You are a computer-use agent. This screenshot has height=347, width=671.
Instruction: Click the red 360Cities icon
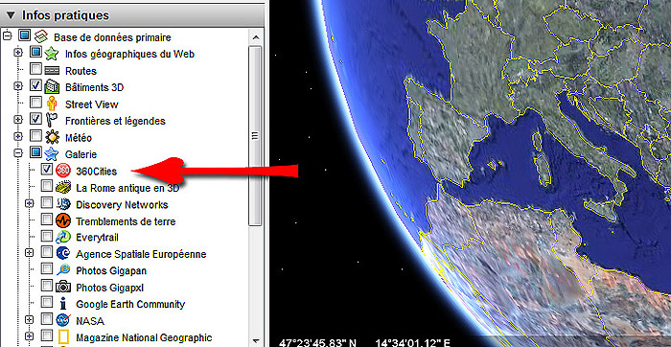[x=63, y=171]
